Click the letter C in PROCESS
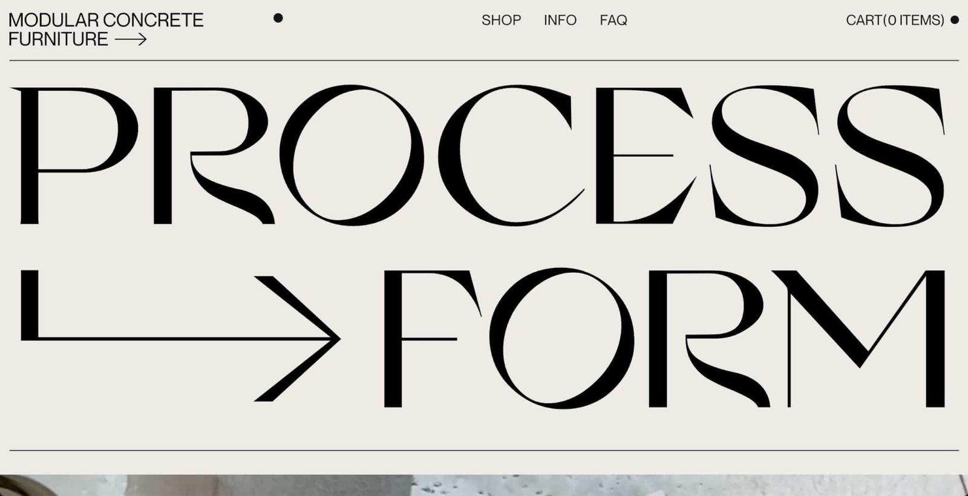Viewport: 968px width, 496px height. tap(510, 155)
